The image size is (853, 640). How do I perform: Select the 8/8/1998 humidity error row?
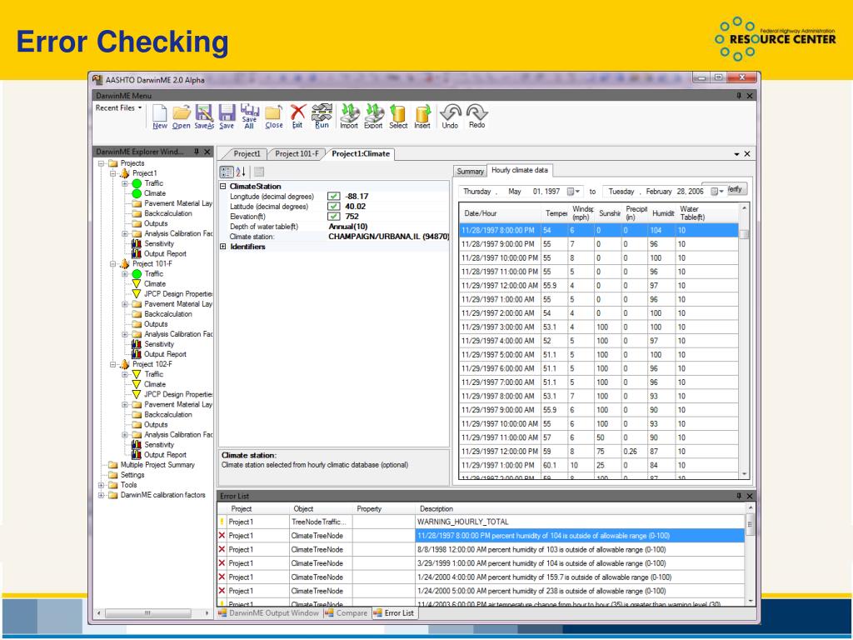500,548
